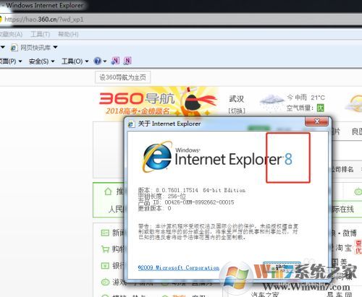The image size is (362, 297).
Task: Click the 产品 ID 00426-OEM text line
Action: pyautogui.click(x=186, y=202)
